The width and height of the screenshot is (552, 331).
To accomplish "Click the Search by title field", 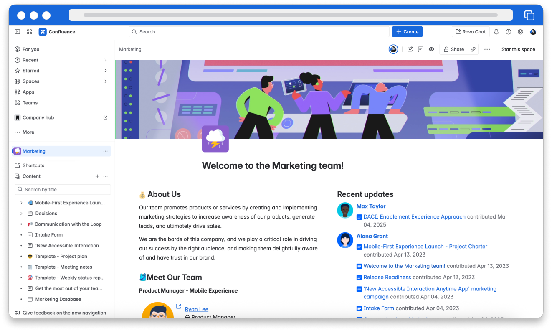I will coord(63,189).
